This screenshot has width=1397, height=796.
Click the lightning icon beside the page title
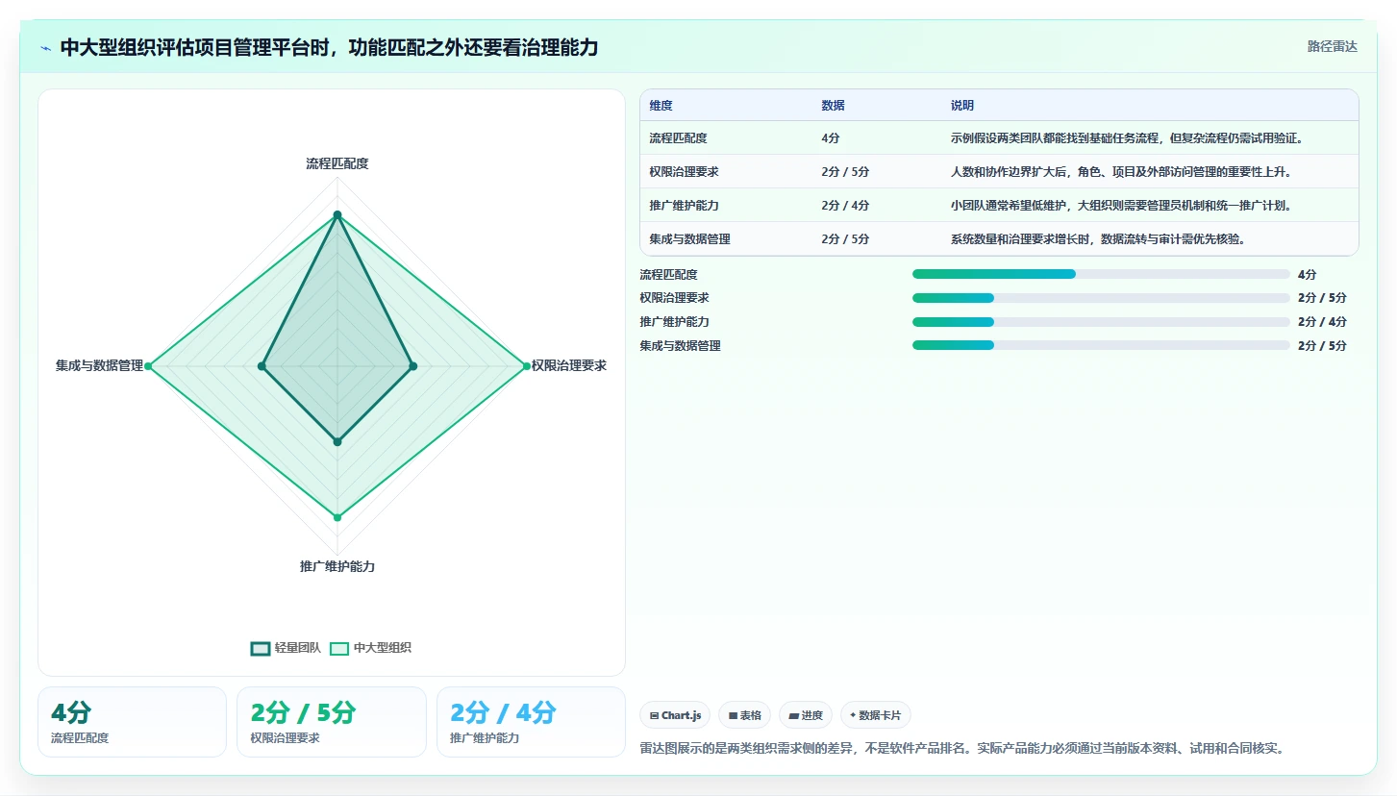[45, 48]
